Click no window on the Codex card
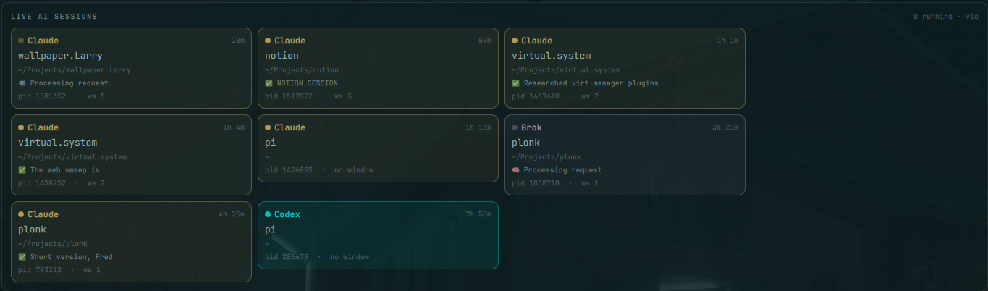This screenshot has height=291, width=988. click(350, 257)
